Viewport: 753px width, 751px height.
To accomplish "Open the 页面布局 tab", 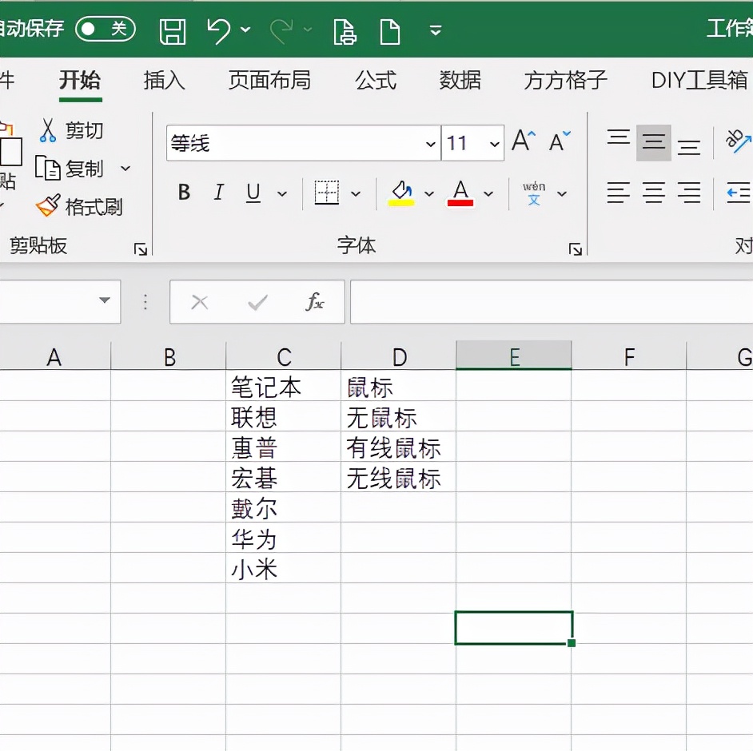I will coord(269,80).
